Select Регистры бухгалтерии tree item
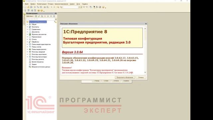 [x=39, y=57]
